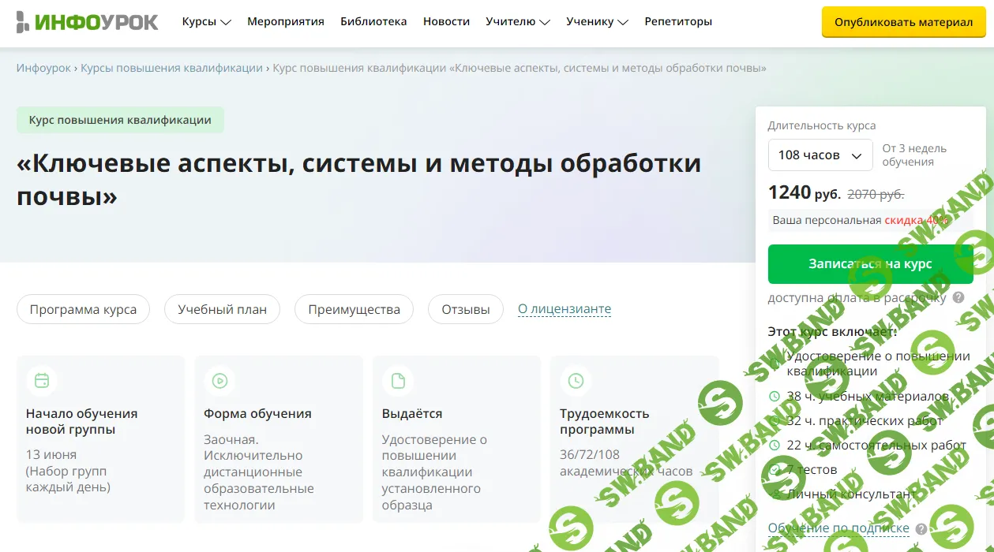994x552 pixels.
Task: Click the «Опубликовать материал» button
Action: pyautogui.click(x=902, y=23)
